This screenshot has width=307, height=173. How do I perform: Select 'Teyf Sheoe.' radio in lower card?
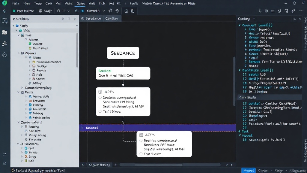pos(141,154)
